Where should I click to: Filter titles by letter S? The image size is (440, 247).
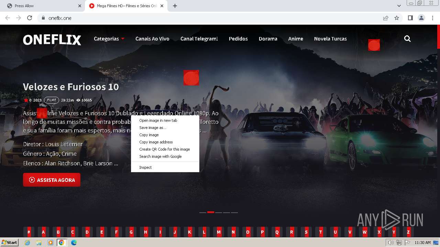point(306,232)
